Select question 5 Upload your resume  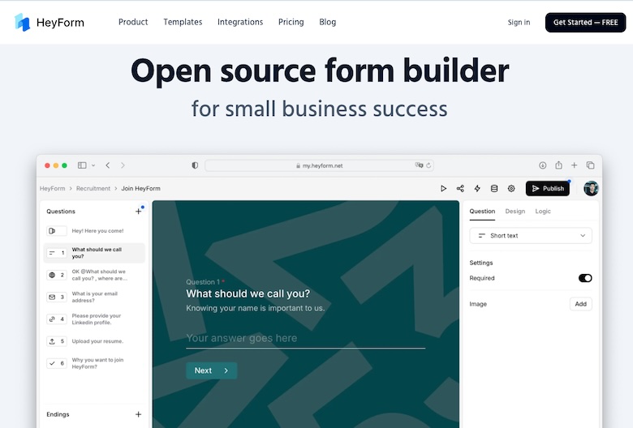coord(94,341)
